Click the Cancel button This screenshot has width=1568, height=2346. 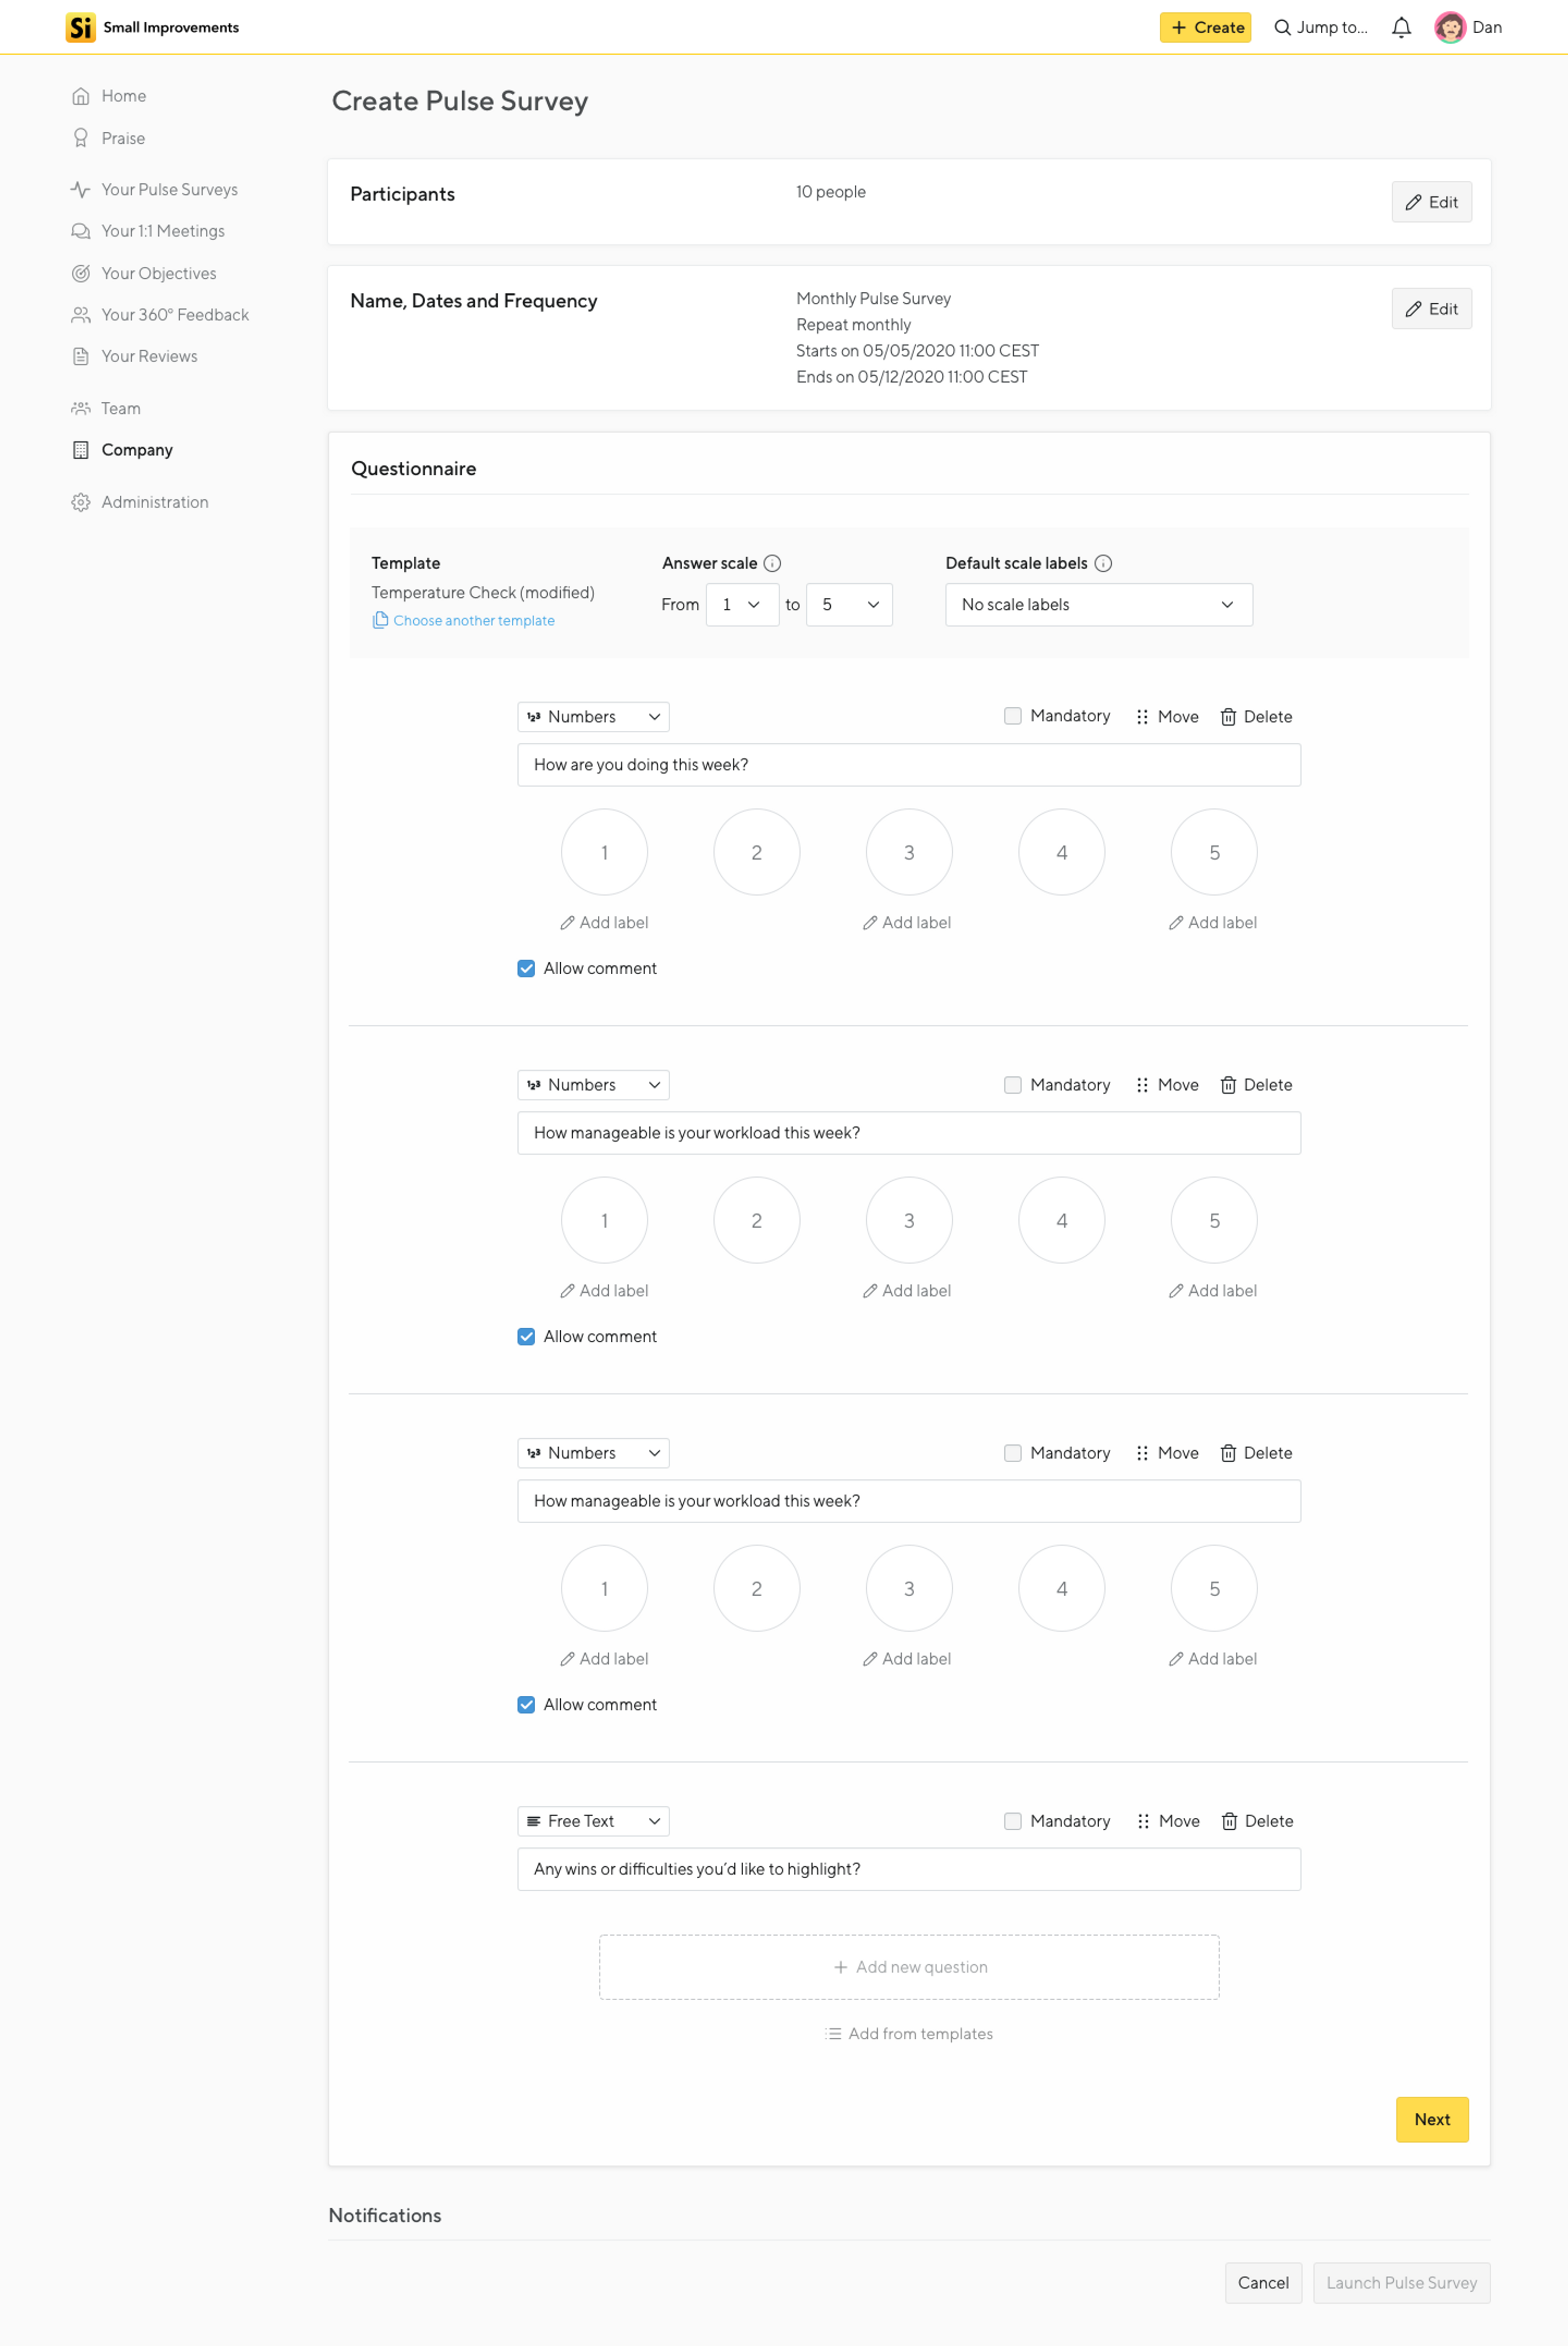[1263, 2283]
